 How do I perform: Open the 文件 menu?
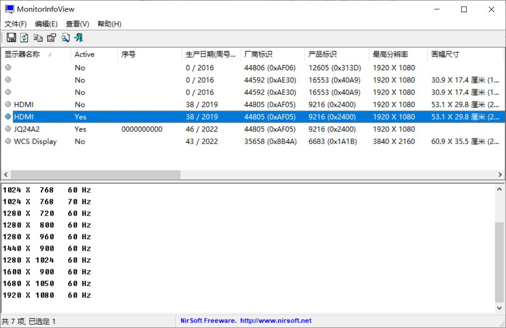click(14, 24)
